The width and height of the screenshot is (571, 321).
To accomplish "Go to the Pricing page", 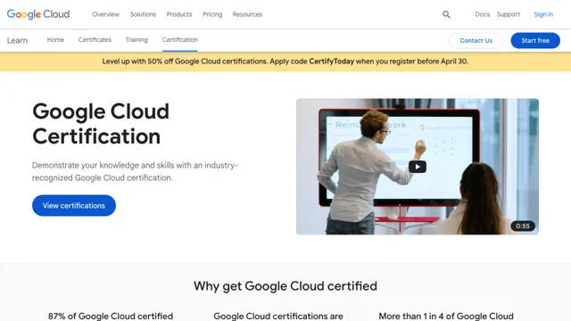I will pyautogui.click(x=212, y=14).
